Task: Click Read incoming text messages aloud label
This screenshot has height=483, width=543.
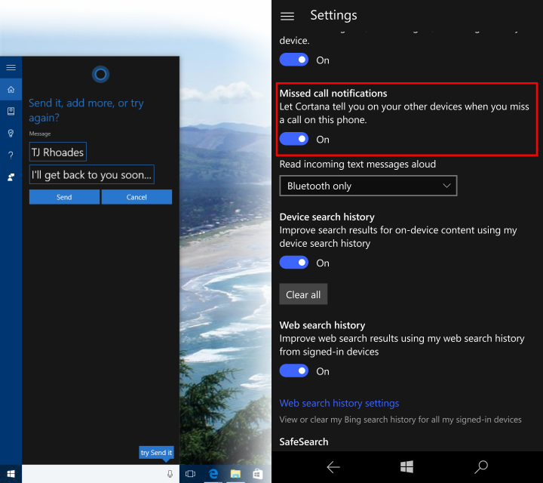Action: [357, 165]
